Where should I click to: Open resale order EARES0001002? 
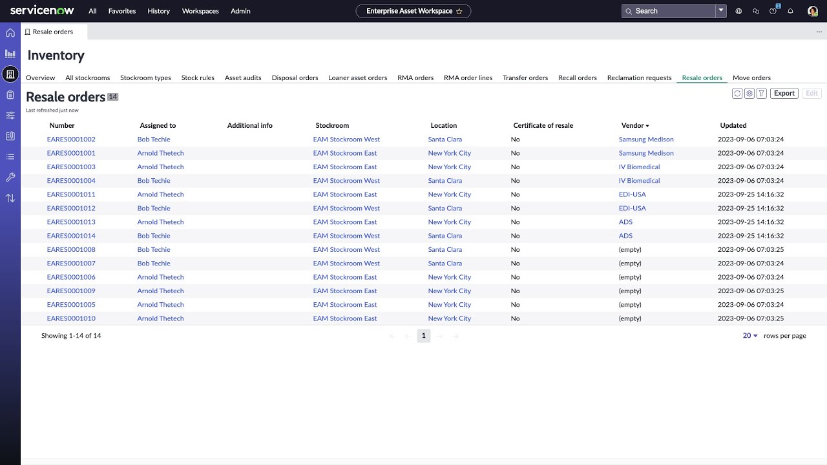[71, 139]
